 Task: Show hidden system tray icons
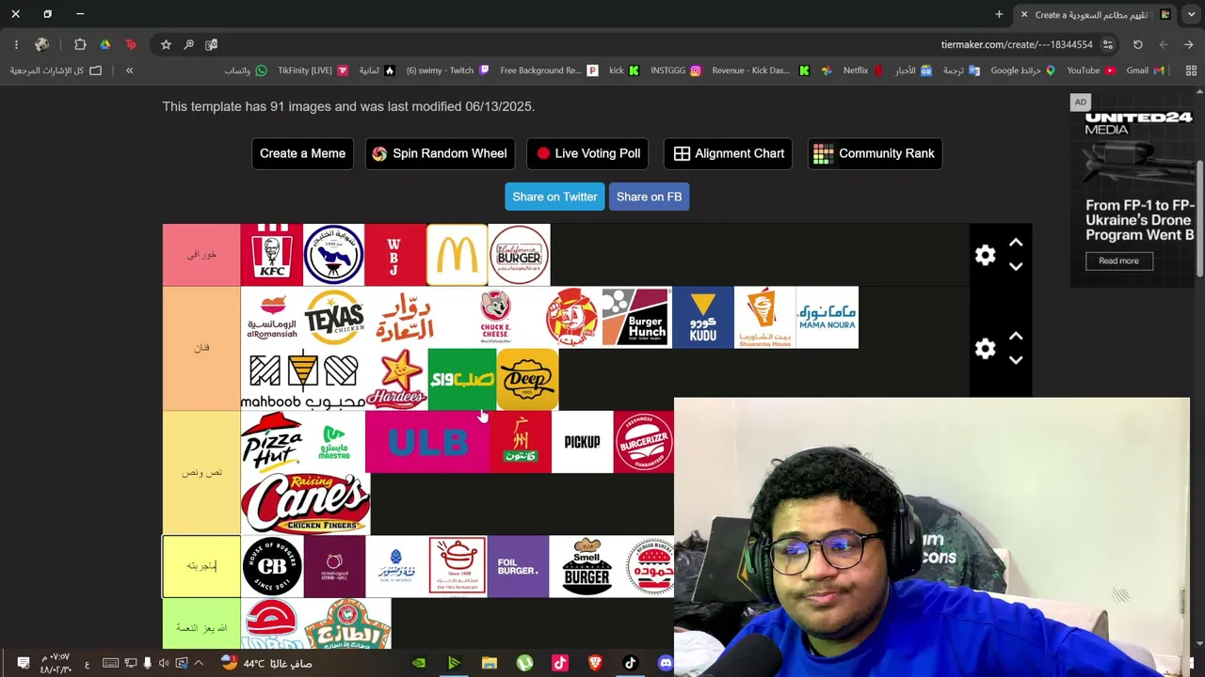[x=198, y=663]
